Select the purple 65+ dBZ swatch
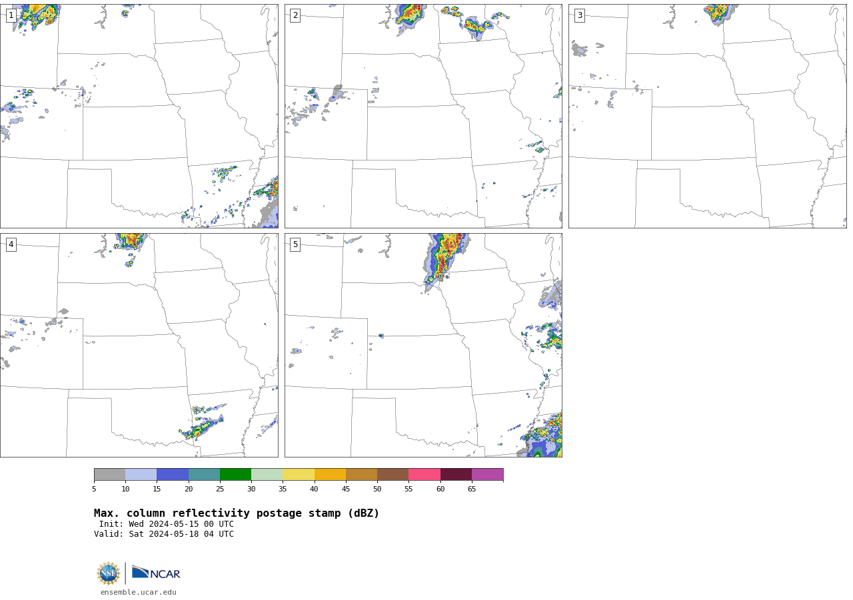 488,475
